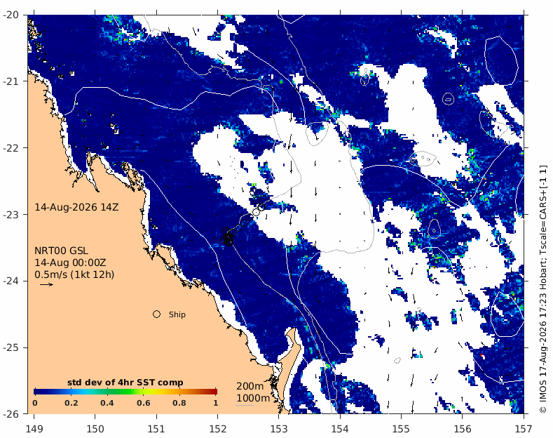The height and width of the screenshot is (438, 553).
Task: Click the longitude 156 axis tick label
Action: tap(463, 429)
